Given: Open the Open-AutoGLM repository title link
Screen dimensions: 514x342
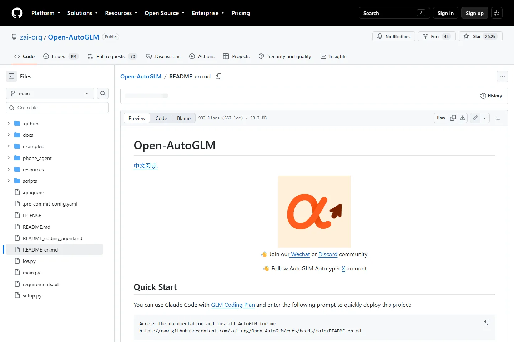Looking at the screenshot, I should (74, 37).
